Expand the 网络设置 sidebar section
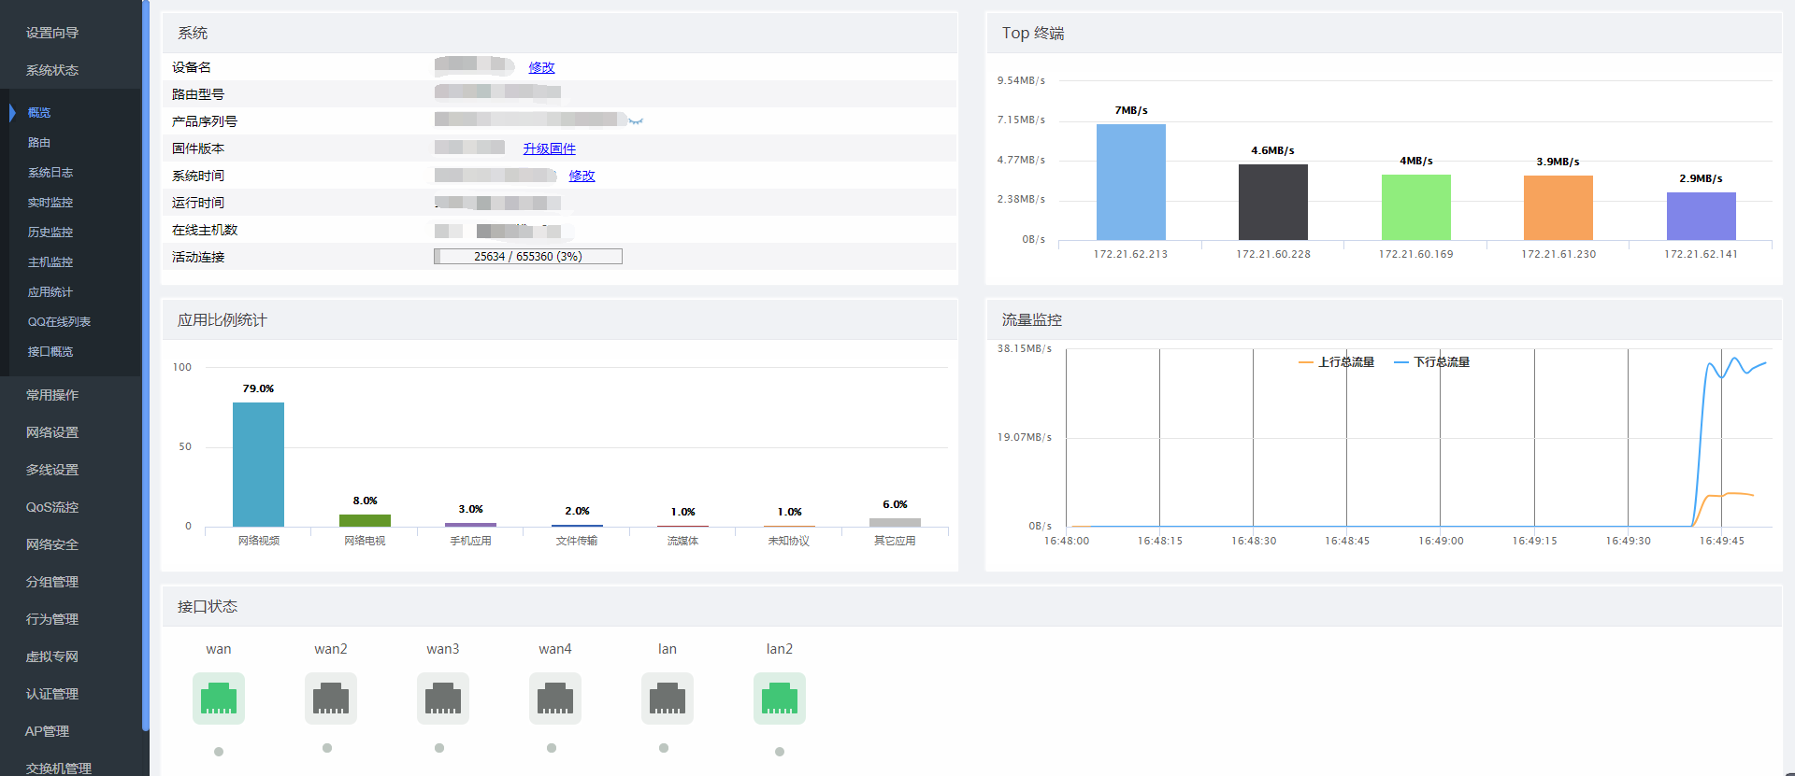Image resolution: width=1795 pixels, height=776 pixels. (52, 432)
